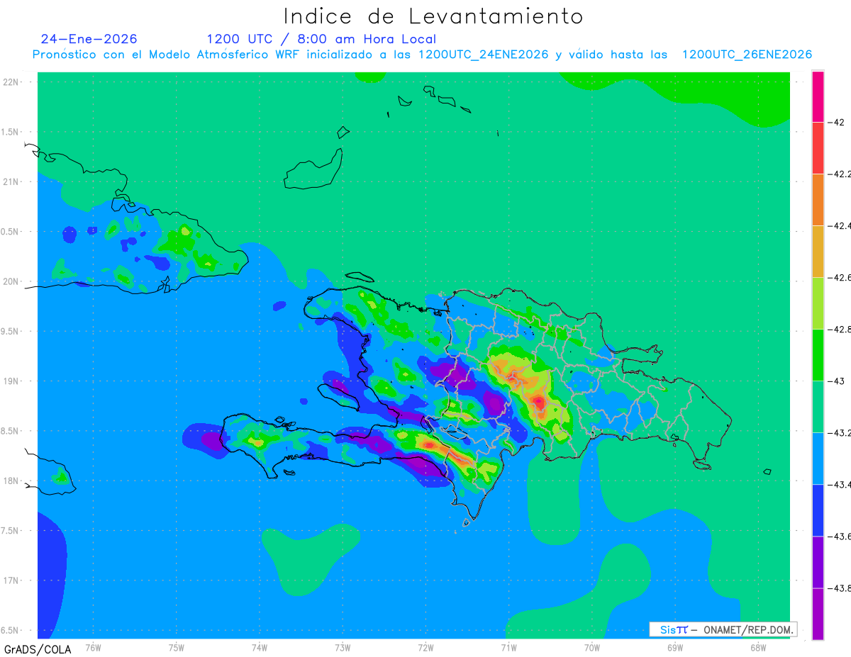Click the latitude label "18N"
Screen dimensions: 851x657
pos(11,481)
